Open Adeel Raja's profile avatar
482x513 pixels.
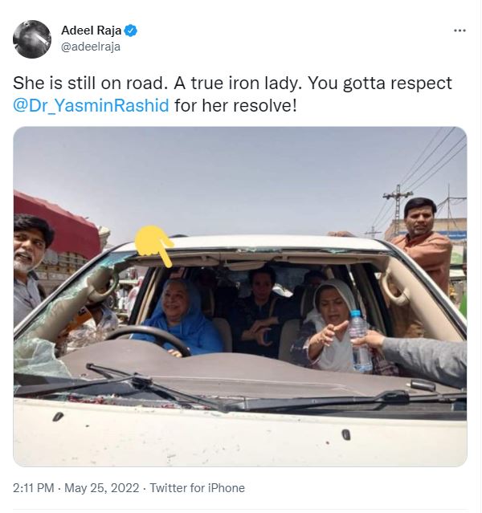click(x=33, y=39)
